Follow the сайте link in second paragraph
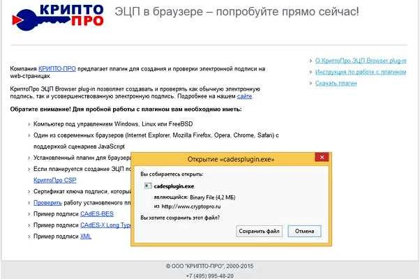Viewport: 420px width, 279px height. point(244,96)
